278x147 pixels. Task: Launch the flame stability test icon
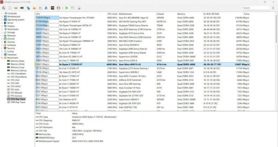(x=34, y=8)
